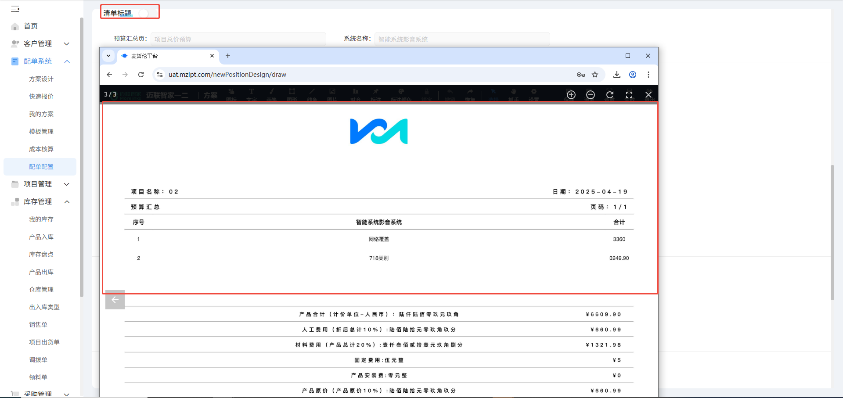843x398 pixels.
Task: Click the 预算汇总 heading text
Action: [x=145, y=207]
